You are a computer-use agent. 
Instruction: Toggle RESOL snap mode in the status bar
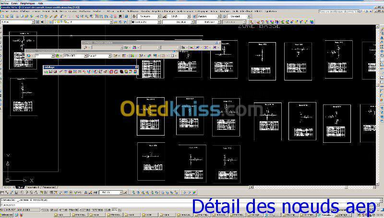45,210
